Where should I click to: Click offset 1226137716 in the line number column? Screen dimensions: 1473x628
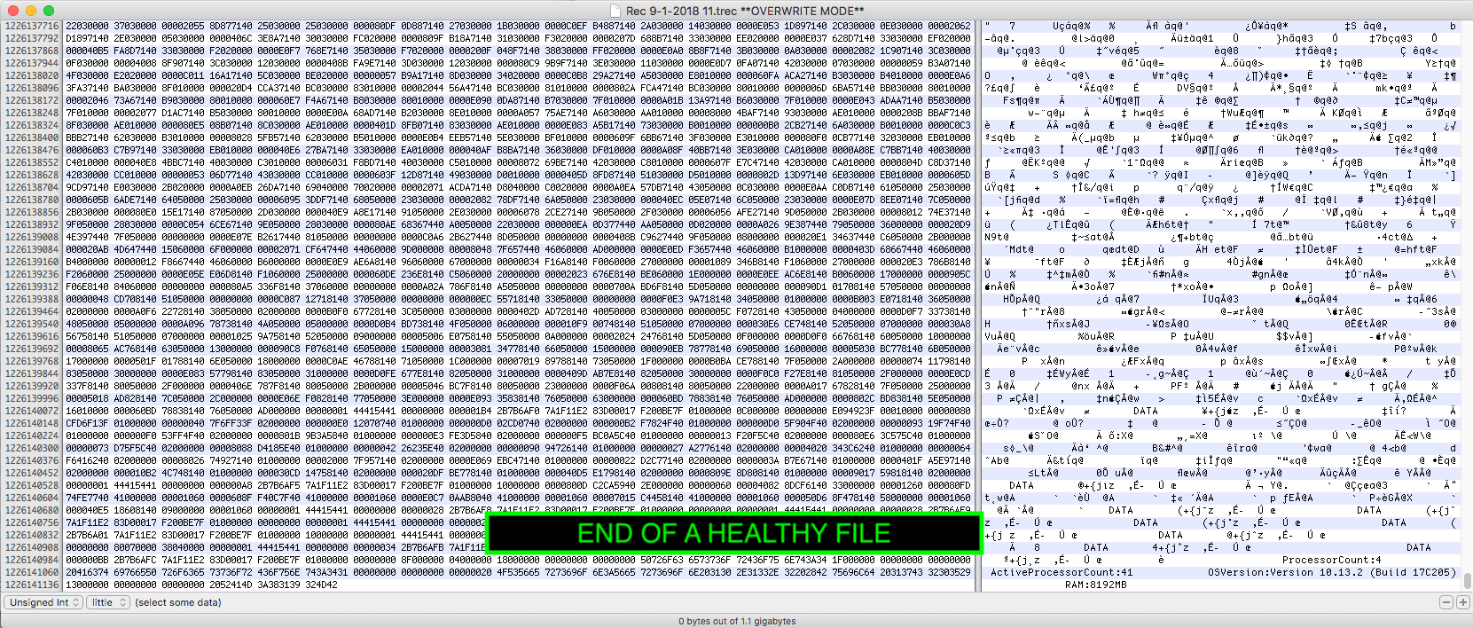[x=32, y=26]
